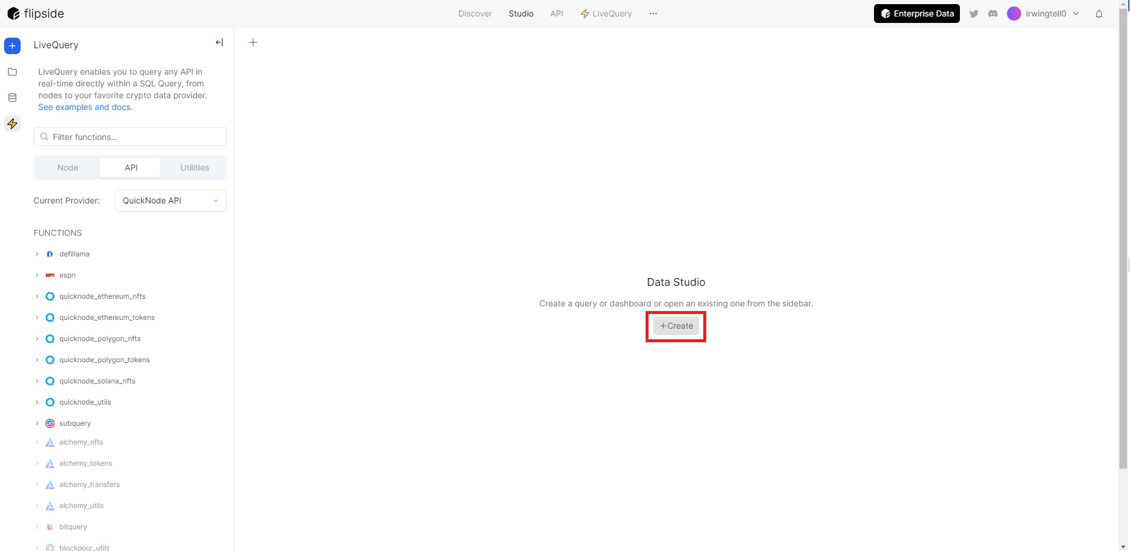Click the user avatar circle
The image size is (1130, 551).
[x=1013, y=14]
